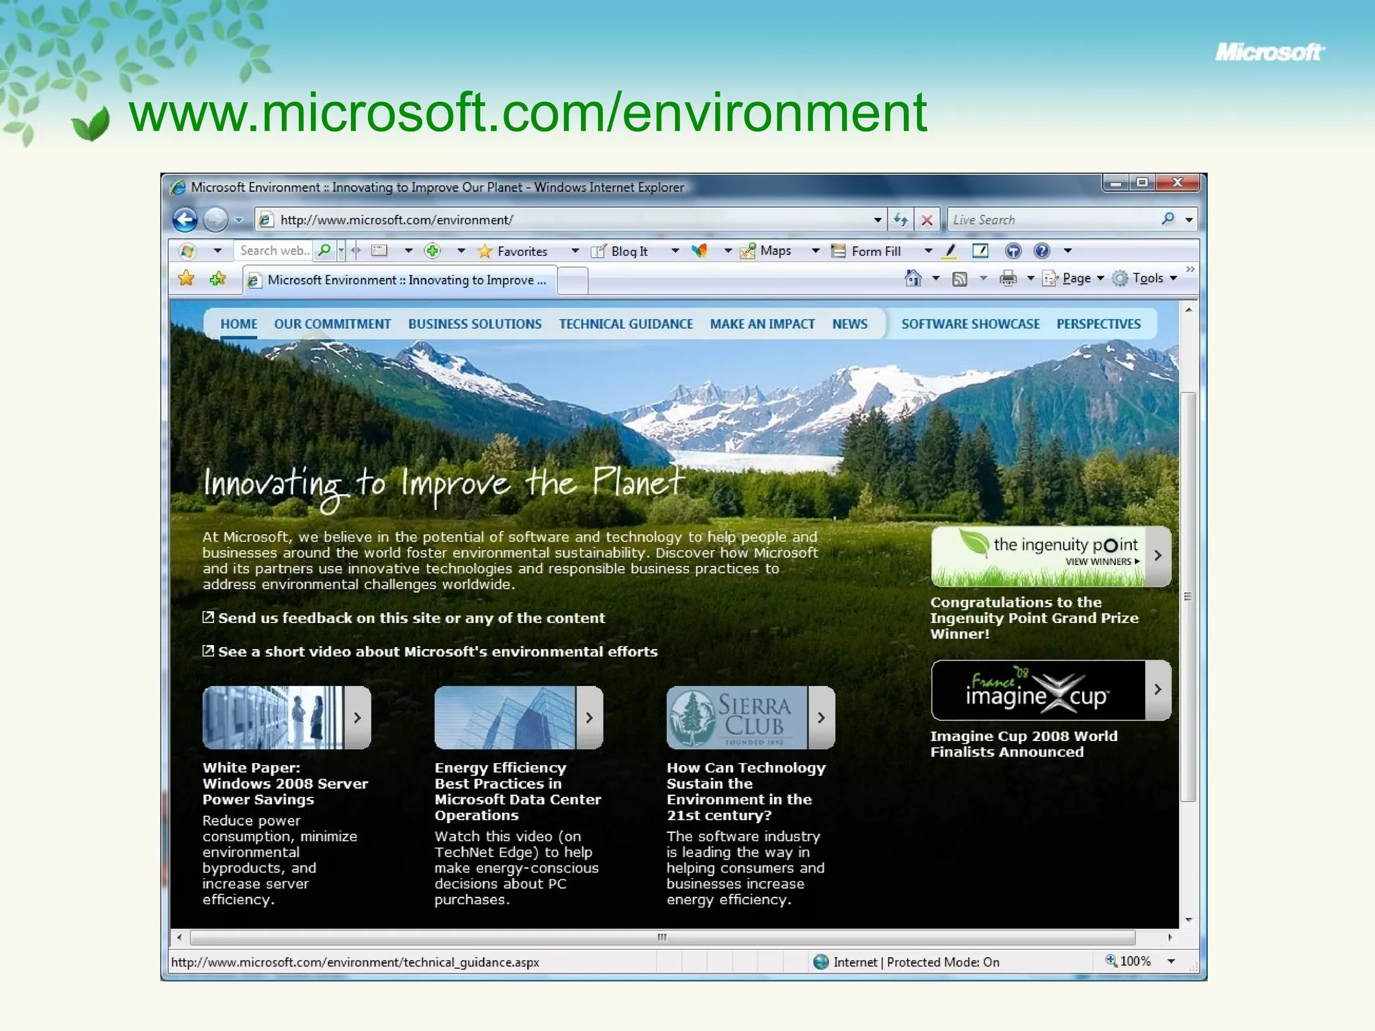Click the Form Fill toolbar icon

point(839,251)
